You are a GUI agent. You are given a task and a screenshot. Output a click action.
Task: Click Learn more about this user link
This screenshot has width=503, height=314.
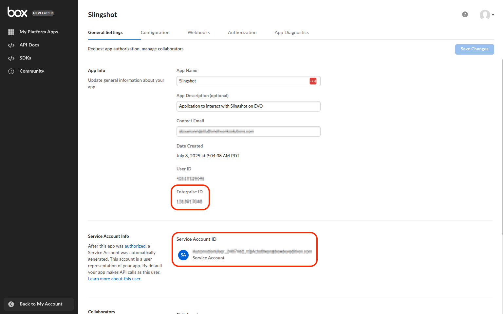[x=115, y=279]
